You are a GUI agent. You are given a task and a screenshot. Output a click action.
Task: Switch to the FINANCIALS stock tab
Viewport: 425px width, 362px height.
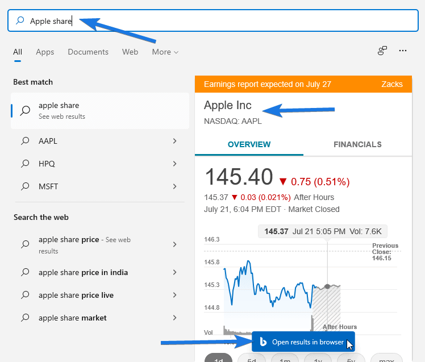coord(357,144)
